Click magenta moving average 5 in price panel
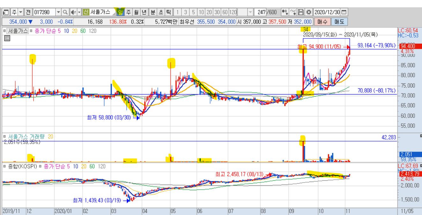This screenshot has height=215, width=422. [x=59, y=31]
